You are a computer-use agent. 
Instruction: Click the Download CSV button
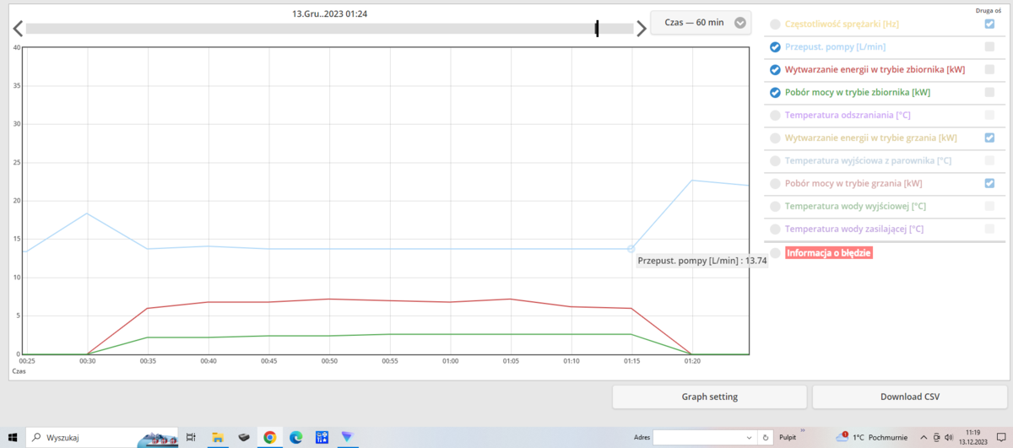click(x=910, y=397)
